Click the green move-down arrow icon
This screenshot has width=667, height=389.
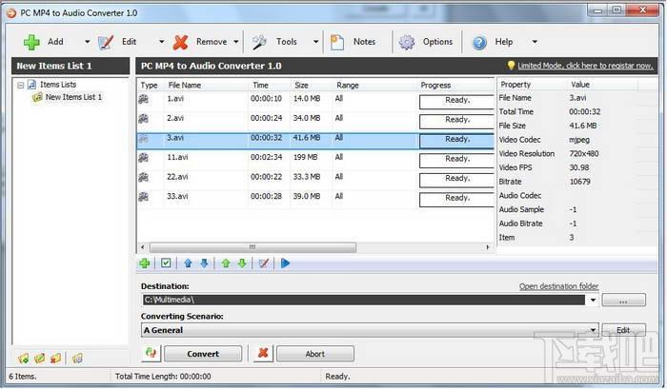242,263
